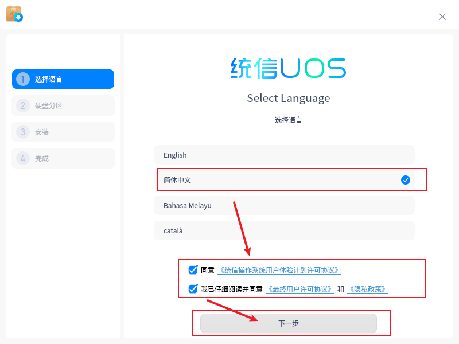The image size is (459, 344).
Task: Click the step 3 安装 numbered circle icon
Action: tap(22, 131)
